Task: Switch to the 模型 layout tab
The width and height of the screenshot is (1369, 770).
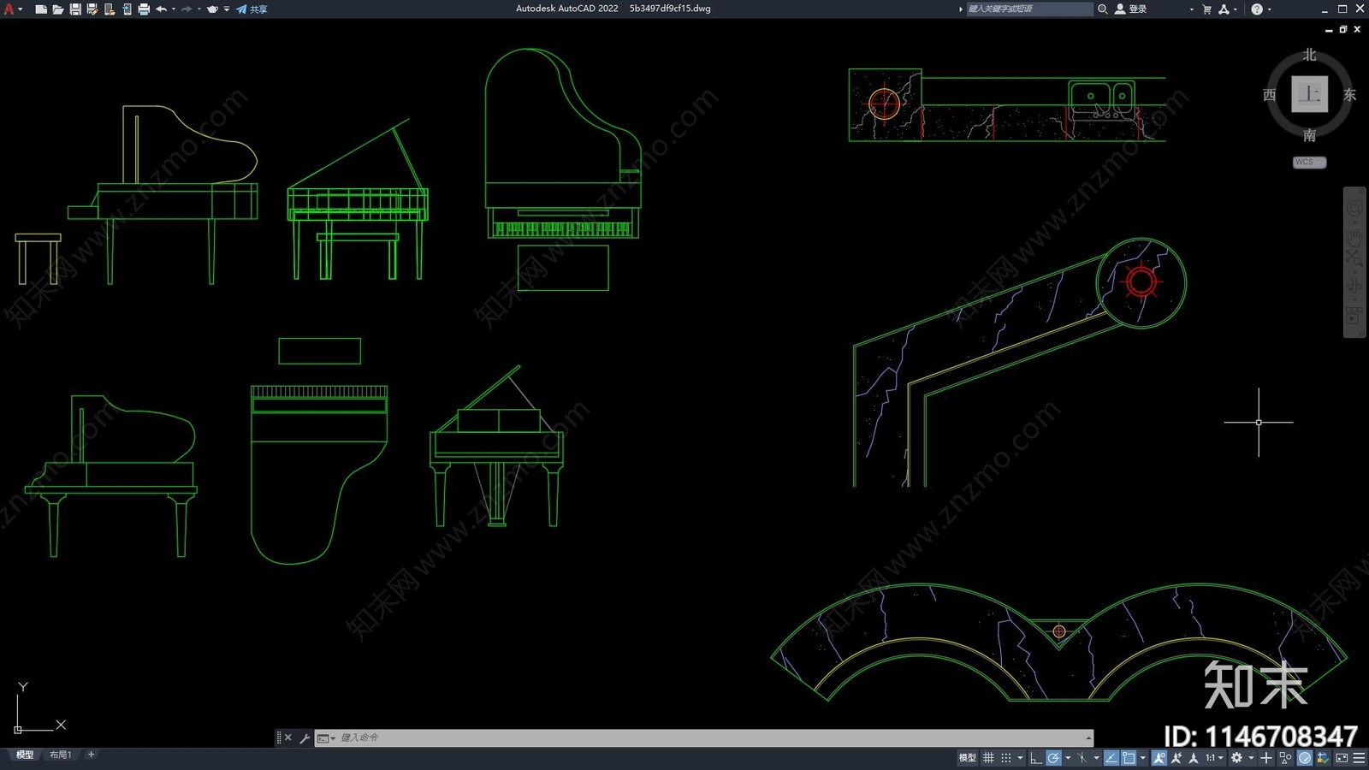Action: point(25,755)
